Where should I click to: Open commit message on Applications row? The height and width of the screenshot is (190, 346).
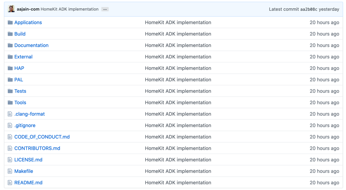click(x=178, y=23)
